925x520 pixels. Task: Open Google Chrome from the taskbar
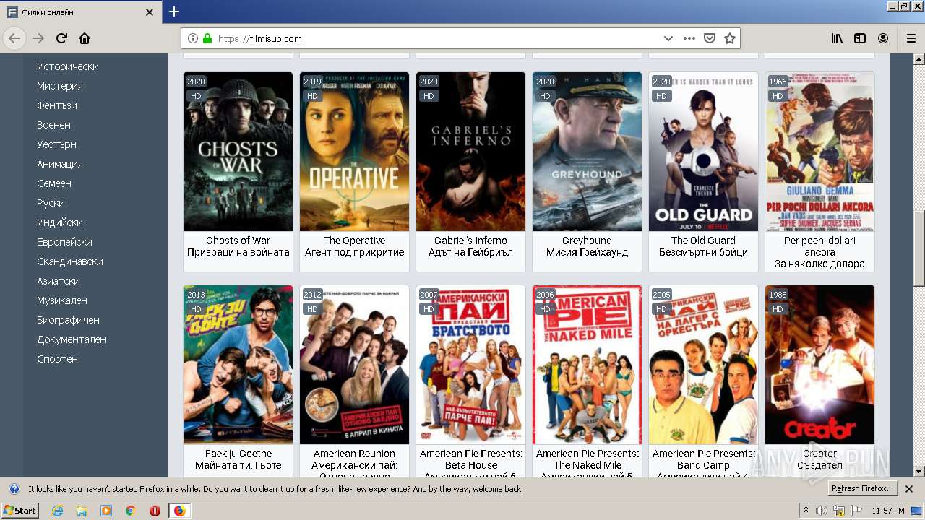pyautogui.click(x=130, y=511)
